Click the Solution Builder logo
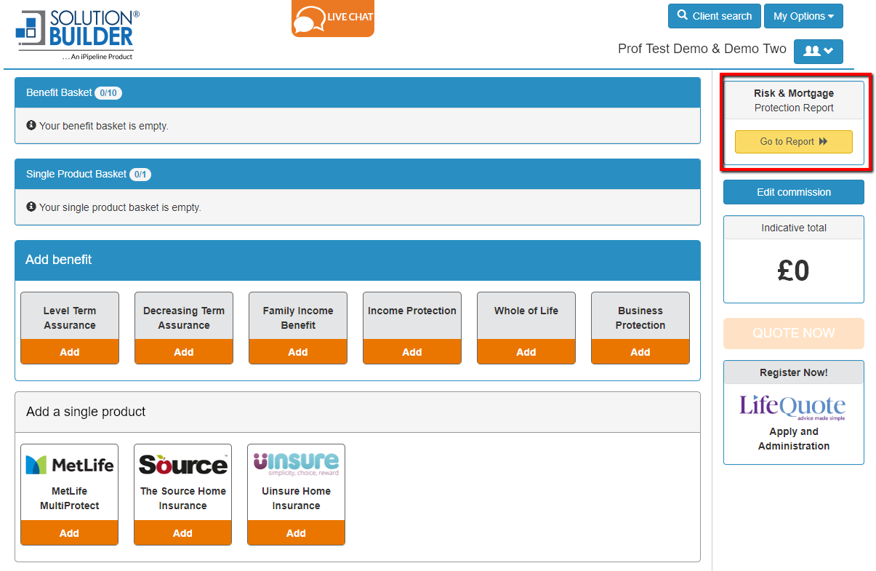 76,34
